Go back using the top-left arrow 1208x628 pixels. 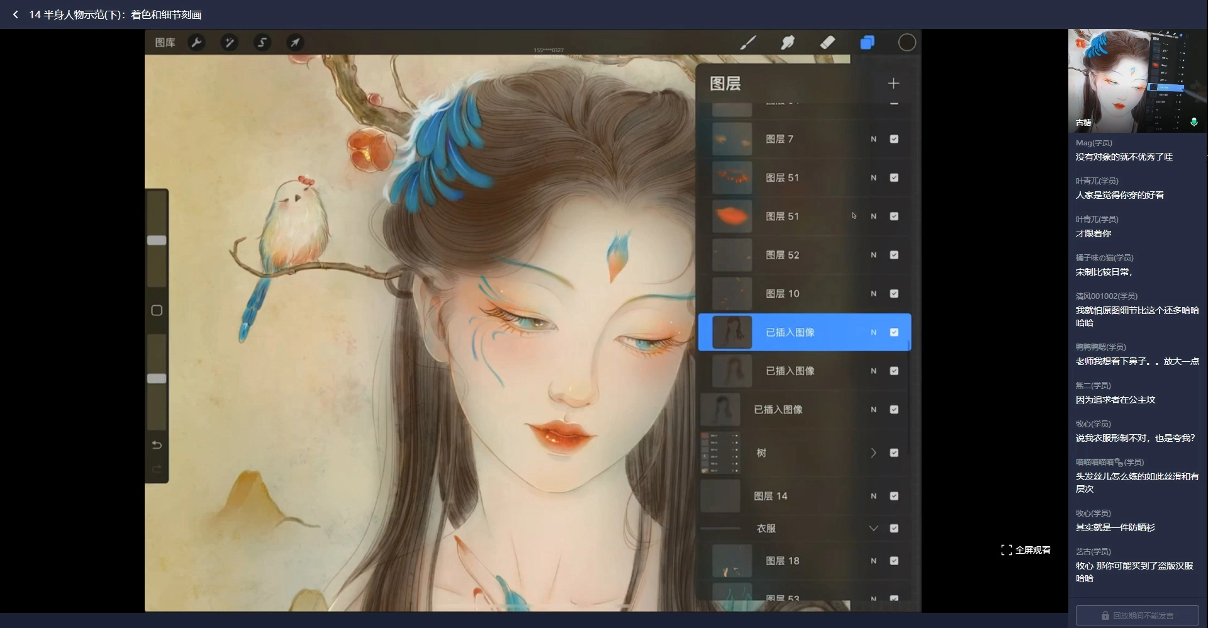pos(16,14)
